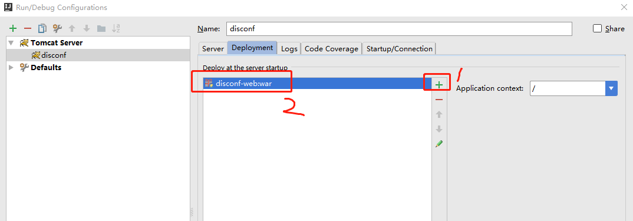This screenshot has width=633, height=221.
Task: Expand the Defaults tree node
Action: tap(11, 67)
